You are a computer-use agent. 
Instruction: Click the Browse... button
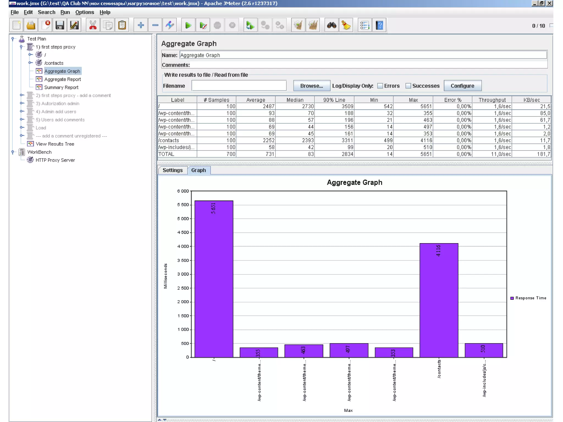[x=311, y=86]
